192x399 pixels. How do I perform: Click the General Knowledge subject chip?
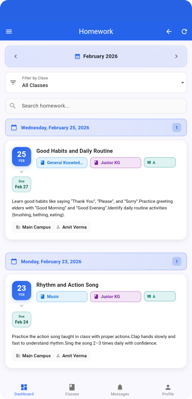pos(62,163)
